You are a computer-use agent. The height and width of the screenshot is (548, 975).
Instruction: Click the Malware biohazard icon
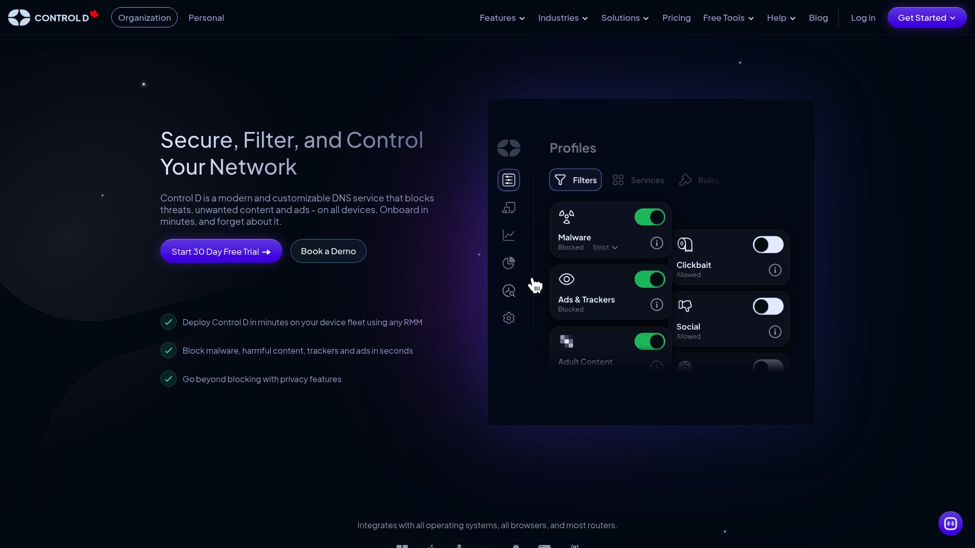567,217
